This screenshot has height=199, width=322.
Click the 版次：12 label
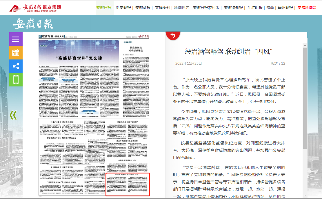point(278,63)
